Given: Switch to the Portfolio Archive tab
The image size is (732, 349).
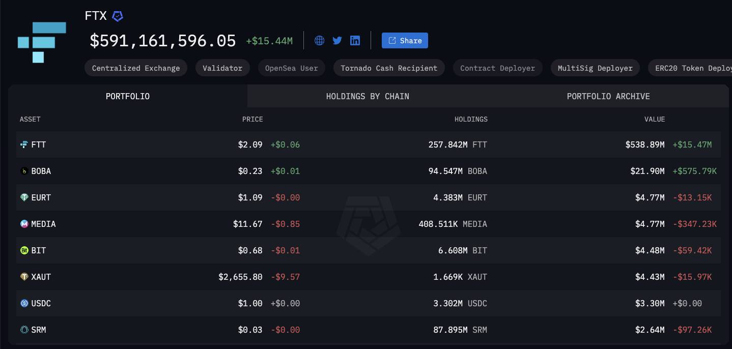Looking at the screenshot, I should click(x=608, y=96).
